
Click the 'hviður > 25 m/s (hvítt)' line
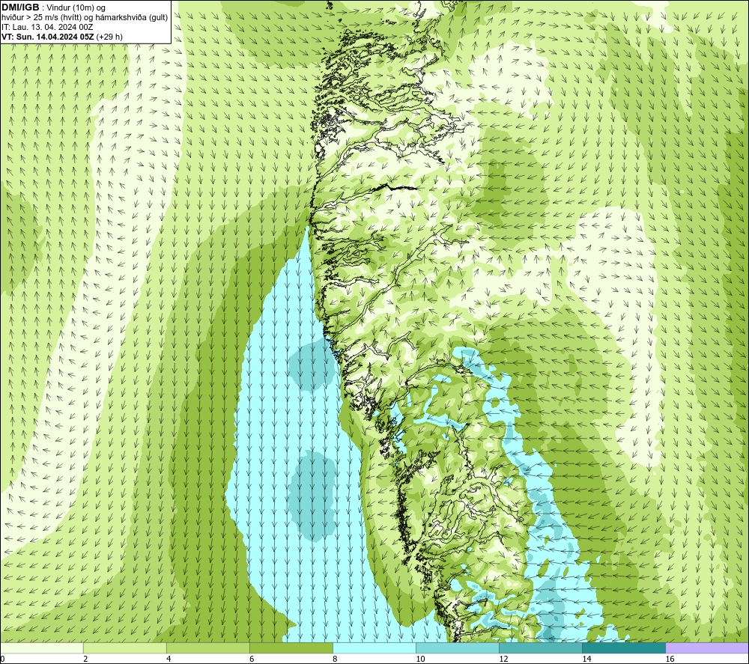pos(85,18)
